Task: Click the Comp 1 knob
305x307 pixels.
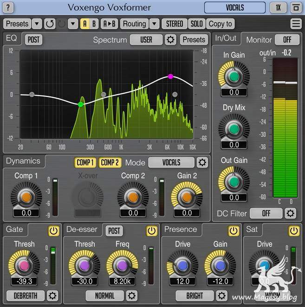Action: click(26, 197)
